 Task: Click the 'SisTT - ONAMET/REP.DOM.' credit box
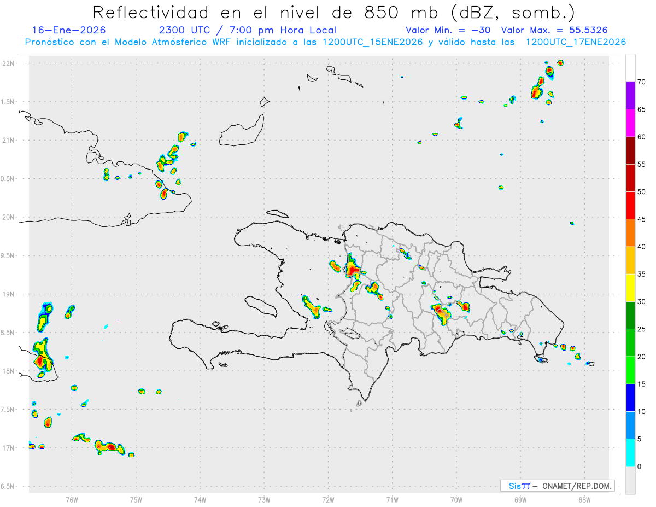click(557, 486)
